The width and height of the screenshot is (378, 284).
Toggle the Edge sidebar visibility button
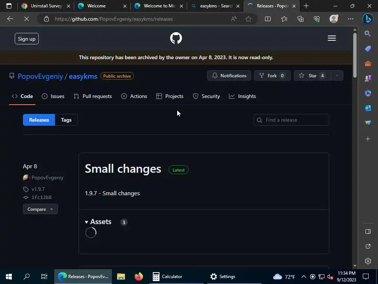pyautogui.click(x=368, y=231)
